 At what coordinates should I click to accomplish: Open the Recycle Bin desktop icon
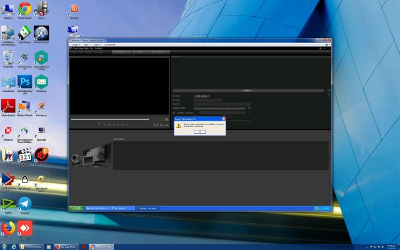pyautogui.click(x=8, y=57)
